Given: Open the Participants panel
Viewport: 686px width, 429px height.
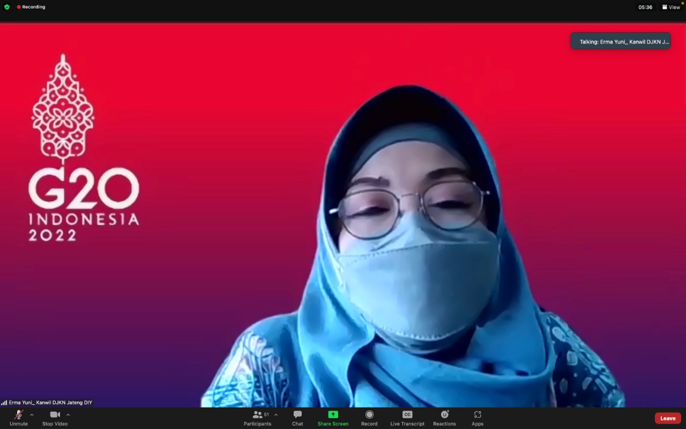Looking at the screenshot, I should [258, 418].
